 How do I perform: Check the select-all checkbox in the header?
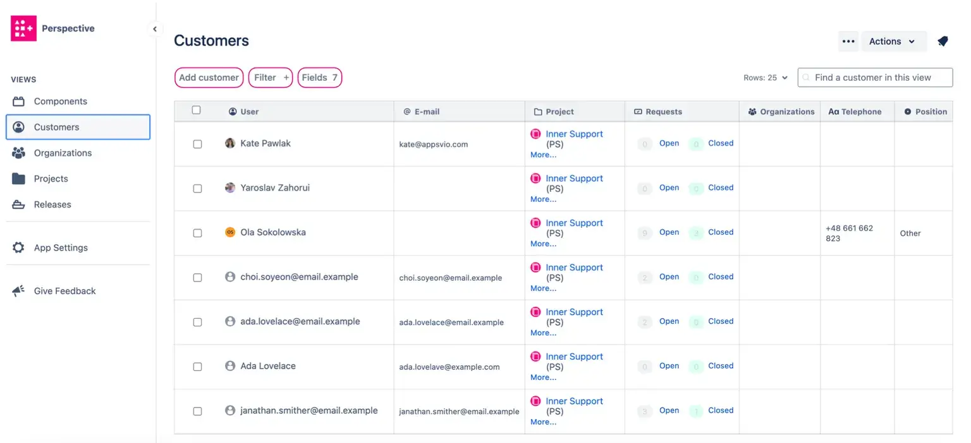coord(197,109)
